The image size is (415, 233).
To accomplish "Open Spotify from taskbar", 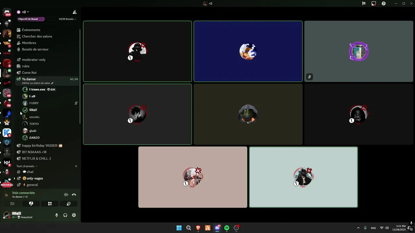I will tap(227, 228).
